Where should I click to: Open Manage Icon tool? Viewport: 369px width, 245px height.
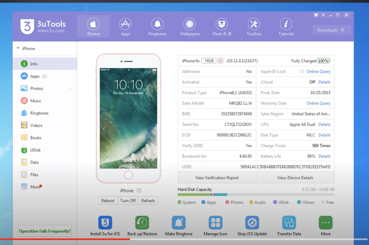[x=216, y=226]
